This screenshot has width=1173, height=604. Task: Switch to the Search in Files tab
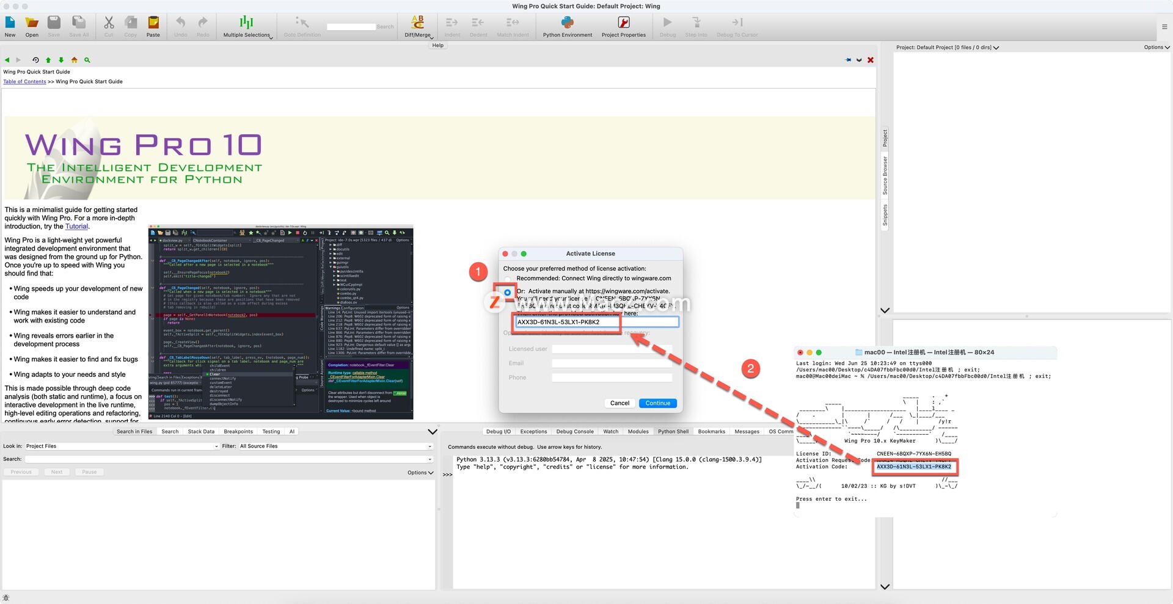pos(134,432)
